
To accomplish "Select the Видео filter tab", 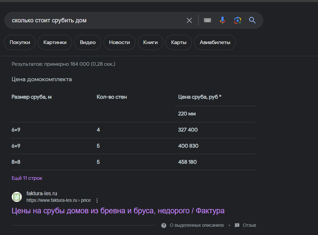I will pyautogui.click(x=88, y=42).
